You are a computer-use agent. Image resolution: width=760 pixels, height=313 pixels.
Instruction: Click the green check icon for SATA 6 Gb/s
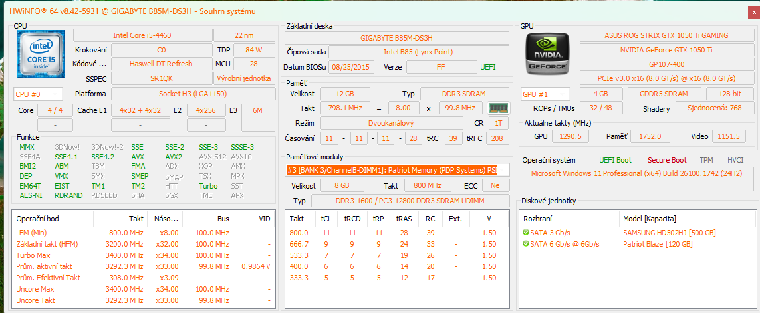click(x=527, y=245)
